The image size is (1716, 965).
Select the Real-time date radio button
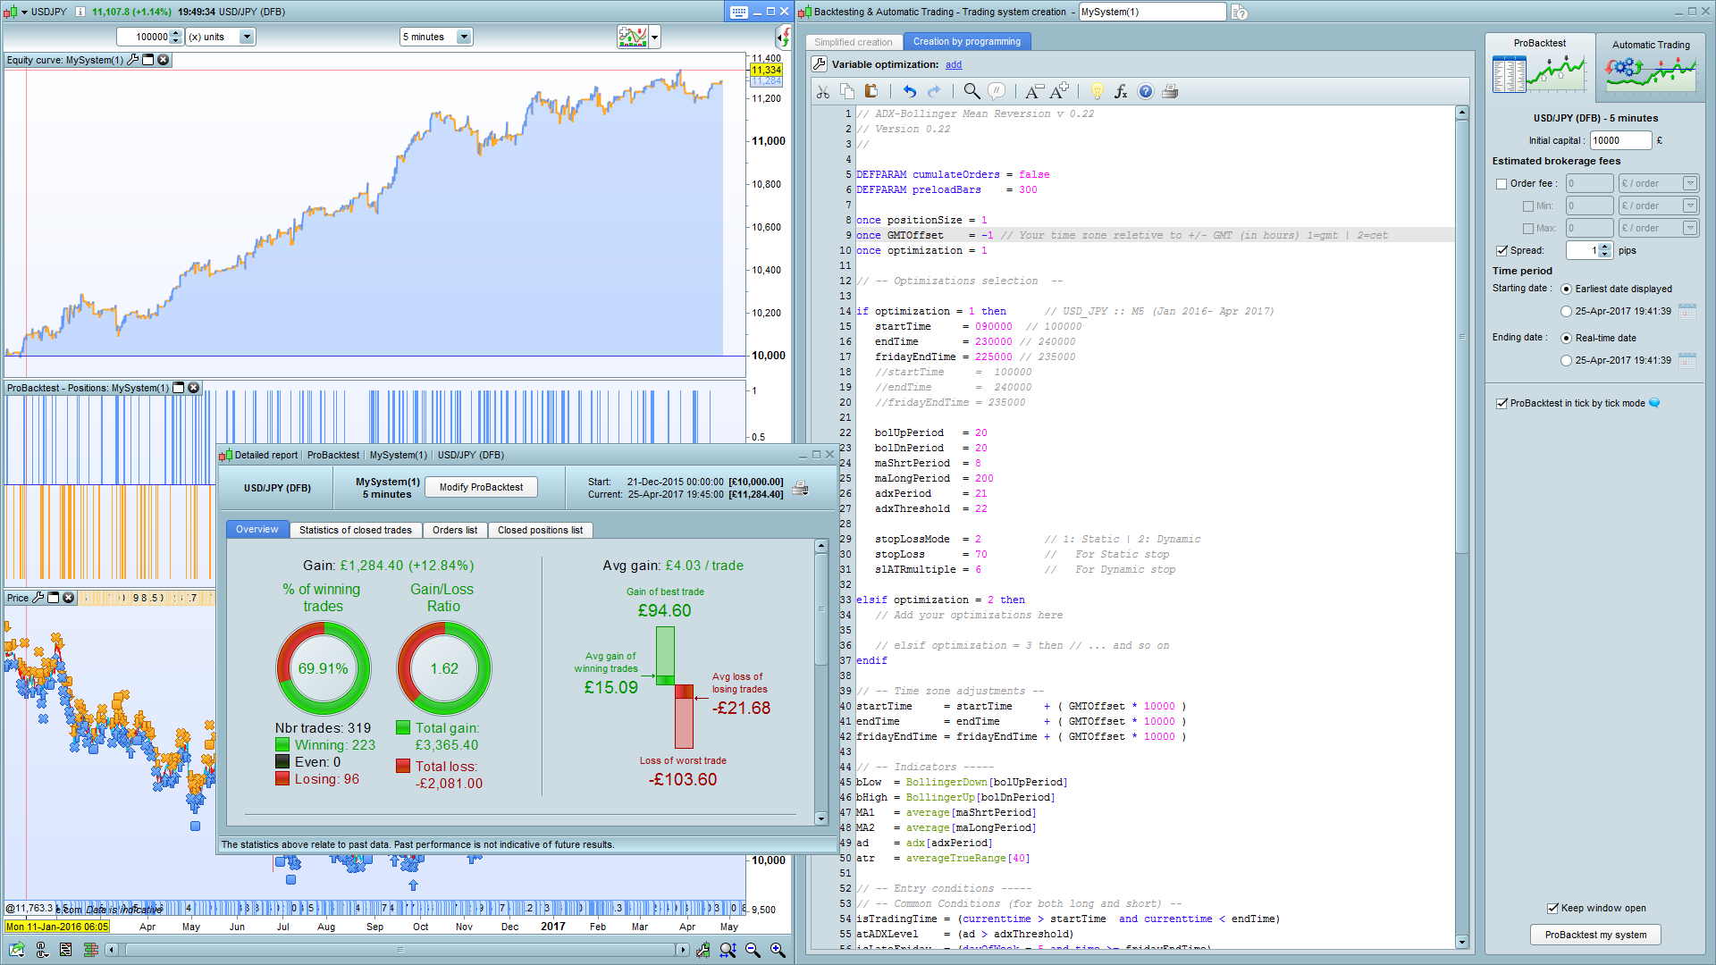click(x=1566, y=339)
